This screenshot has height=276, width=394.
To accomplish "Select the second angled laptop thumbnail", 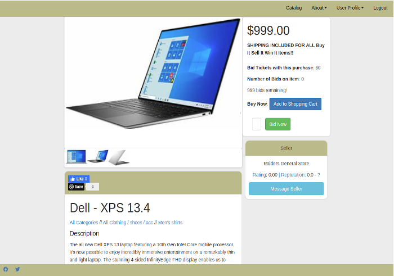I will [x=98, y=157].
